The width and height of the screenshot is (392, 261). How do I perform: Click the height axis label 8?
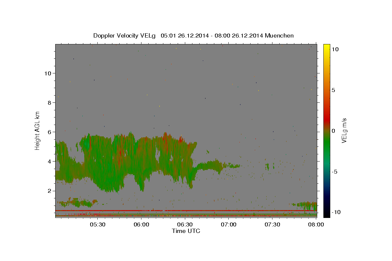[x=50, y=102]
